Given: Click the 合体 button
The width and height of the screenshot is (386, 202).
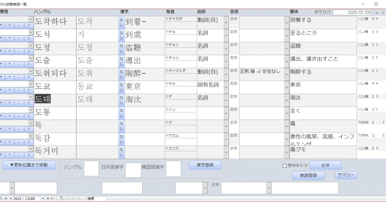Looking at the screenshot, I should coord(325,165).
